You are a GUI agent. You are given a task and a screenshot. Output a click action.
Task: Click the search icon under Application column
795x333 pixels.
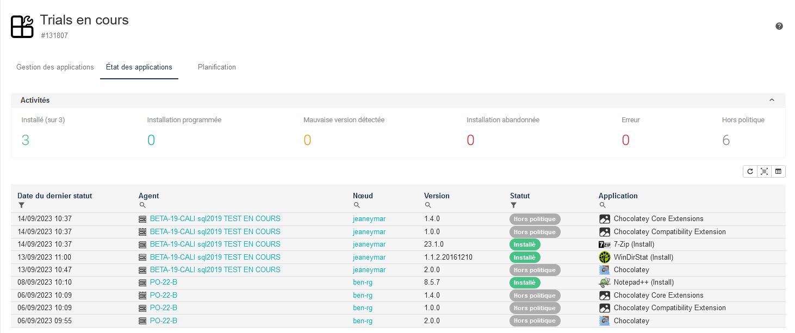603,205
